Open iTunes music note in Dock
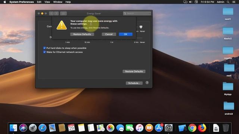This screenshot has width=239, height=134. point(139,128)
